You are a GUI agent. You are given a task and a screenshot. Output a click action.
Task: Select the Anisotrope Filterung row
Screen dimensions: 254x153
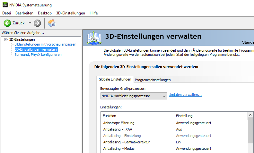pyautogui.click(x=174, y=123)
